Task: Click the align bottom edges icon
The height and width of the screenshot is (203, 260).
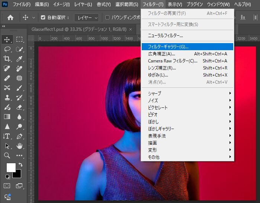Action: tap(243, 17)
